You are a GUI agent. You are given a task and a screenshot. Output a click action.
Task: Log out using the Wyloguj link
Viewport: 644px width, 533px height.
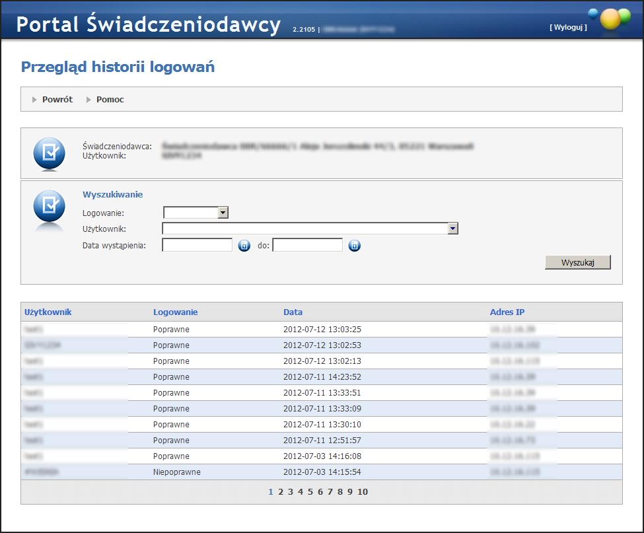(x=568, y=28)
